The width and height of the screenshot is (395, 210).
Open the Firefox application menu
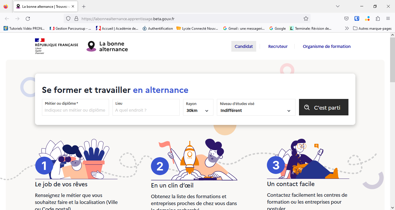pos(388,19)
